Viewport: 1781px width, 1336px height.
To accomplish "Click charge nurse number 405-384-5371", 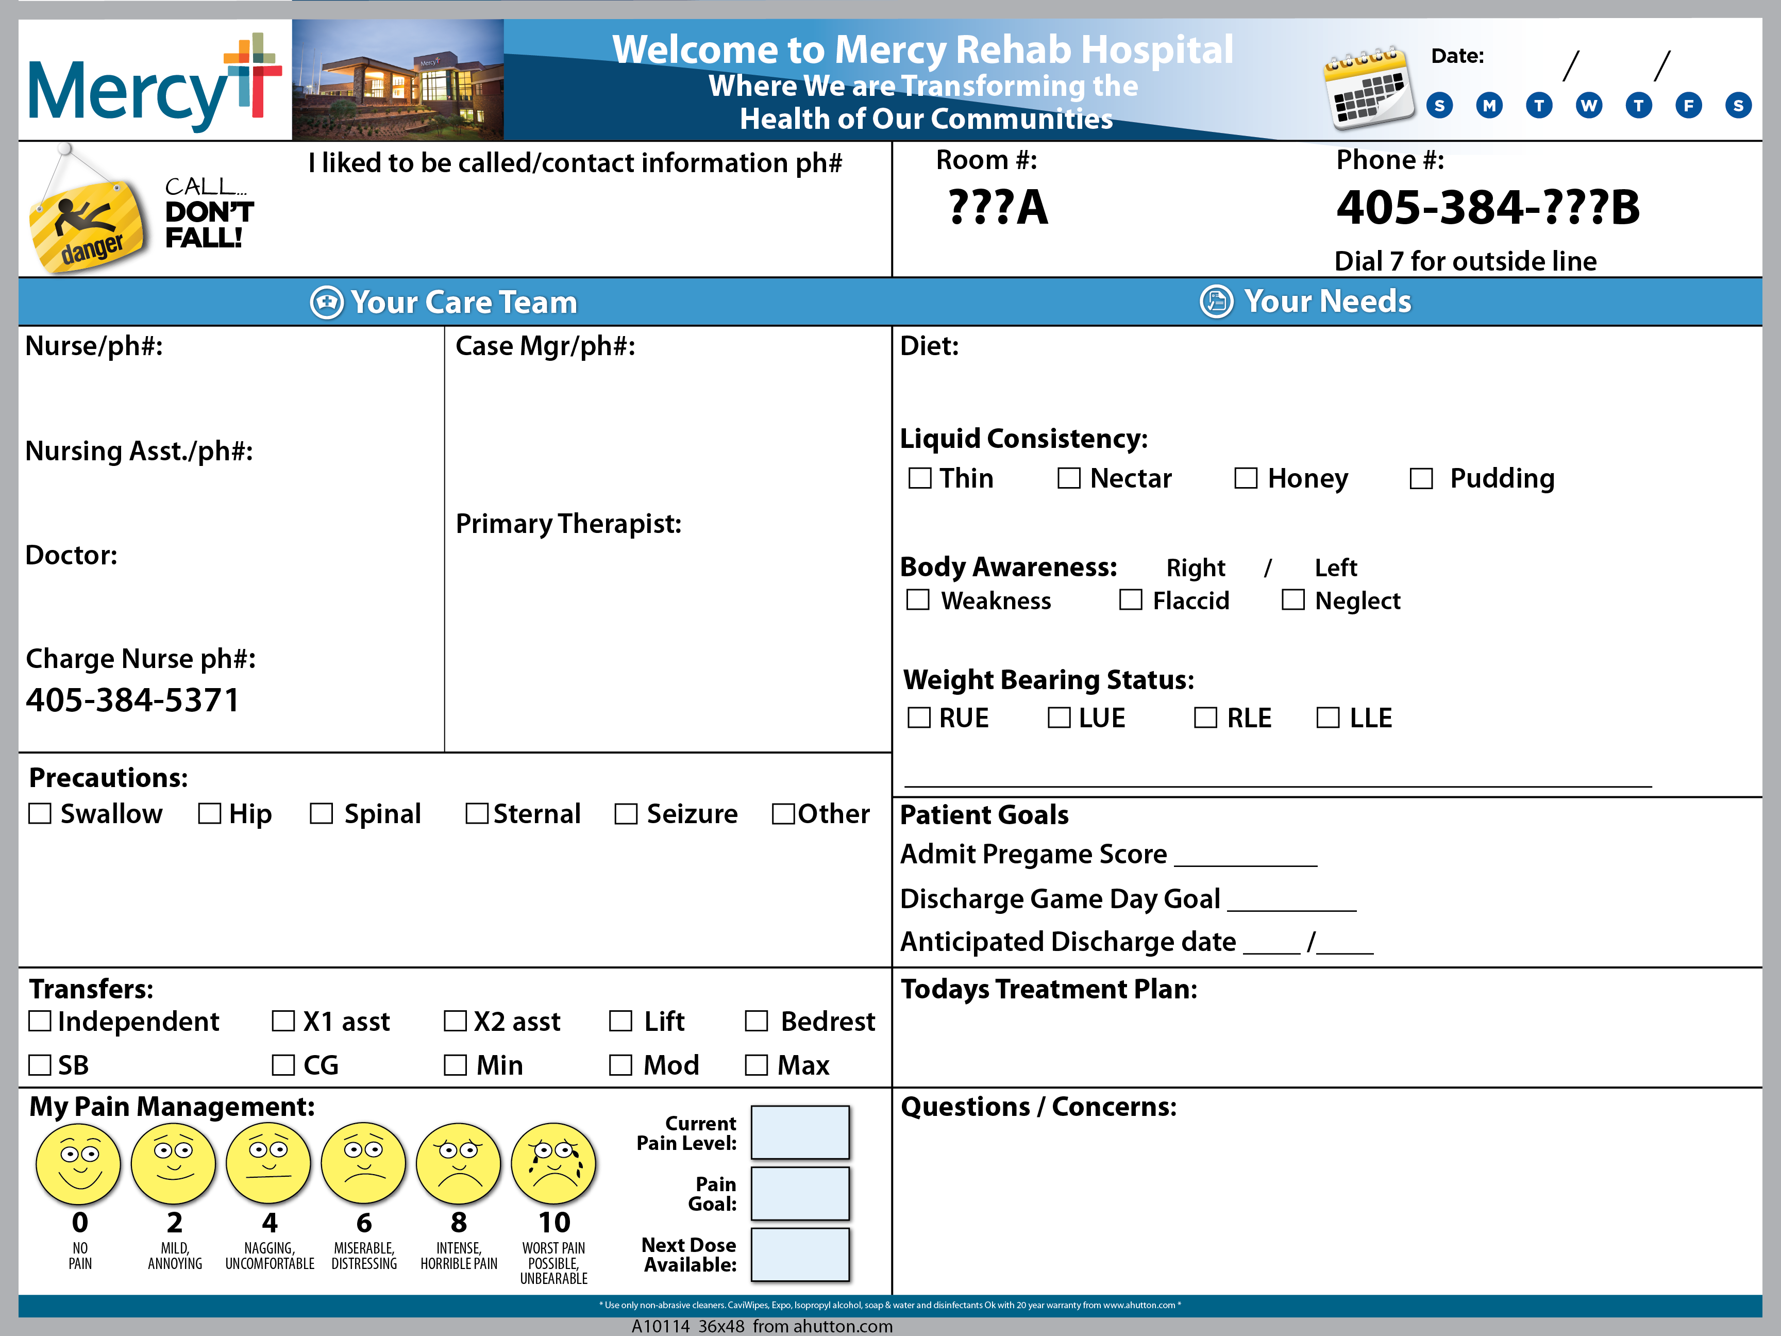I will (133, 700).
